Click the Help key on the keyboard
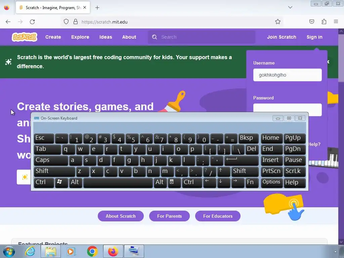 point(294,182)
